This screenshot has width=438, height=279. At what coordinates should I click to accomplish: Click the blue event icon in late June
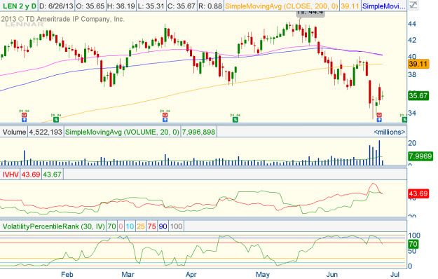pos(379,120)
